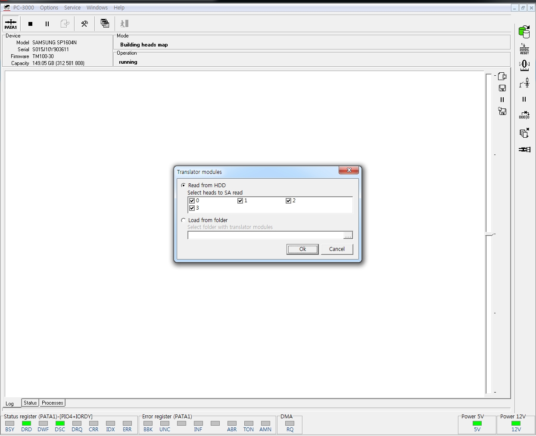Viewport: 536px width, 436px height.
Task: Click the Building heads map mode text
Action: 144,45
